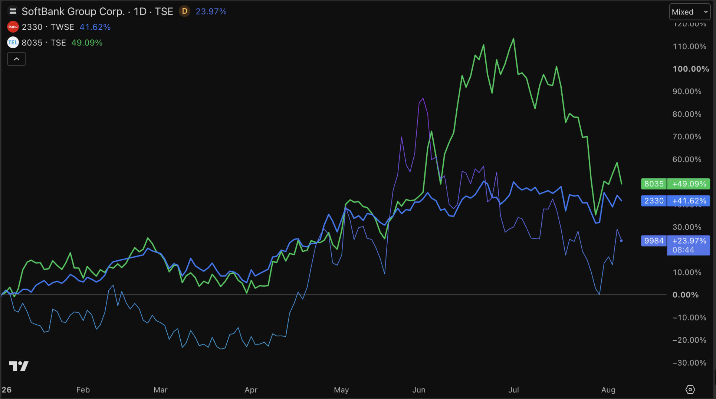The height and width of the screenshot is (399, 716).
Task: Click the 26 year label on the time axis
Action: point(7,390)
